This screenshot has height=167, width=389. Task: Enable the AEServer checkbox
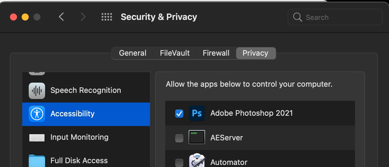pyautogui.click(x=179, y=138)
